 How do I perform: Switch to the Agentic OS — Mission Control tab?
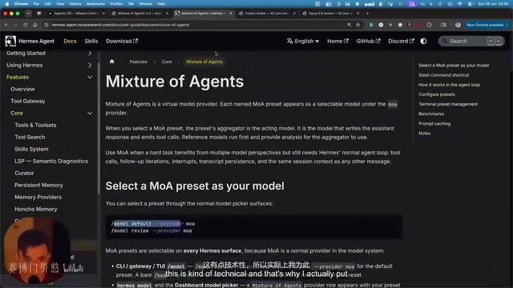(77, 14)
